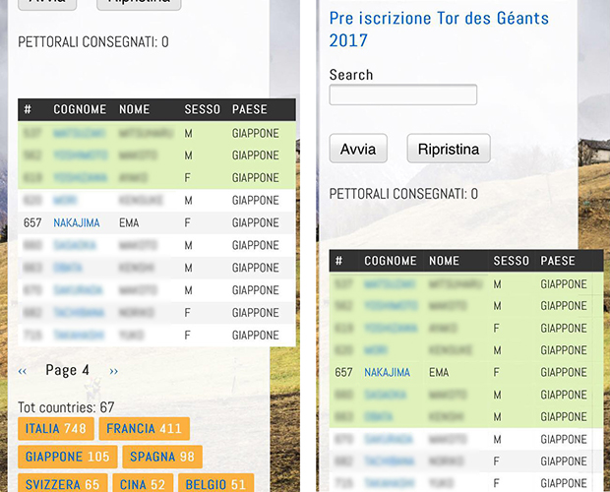
Task: Select the ITALIA 748 country tag
Action: [x=56, y=429]
